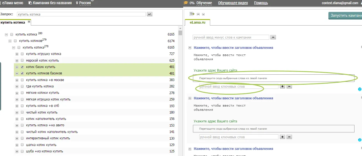This screenshot has width=362, height=156.
Task: Collapse the second ad block with its arrow
Action: 190,98
